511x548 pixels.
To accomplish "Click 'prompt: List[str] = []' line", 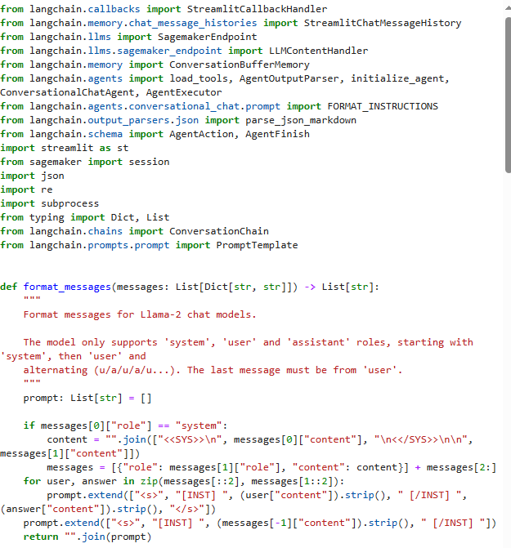I will click(87, 399).
